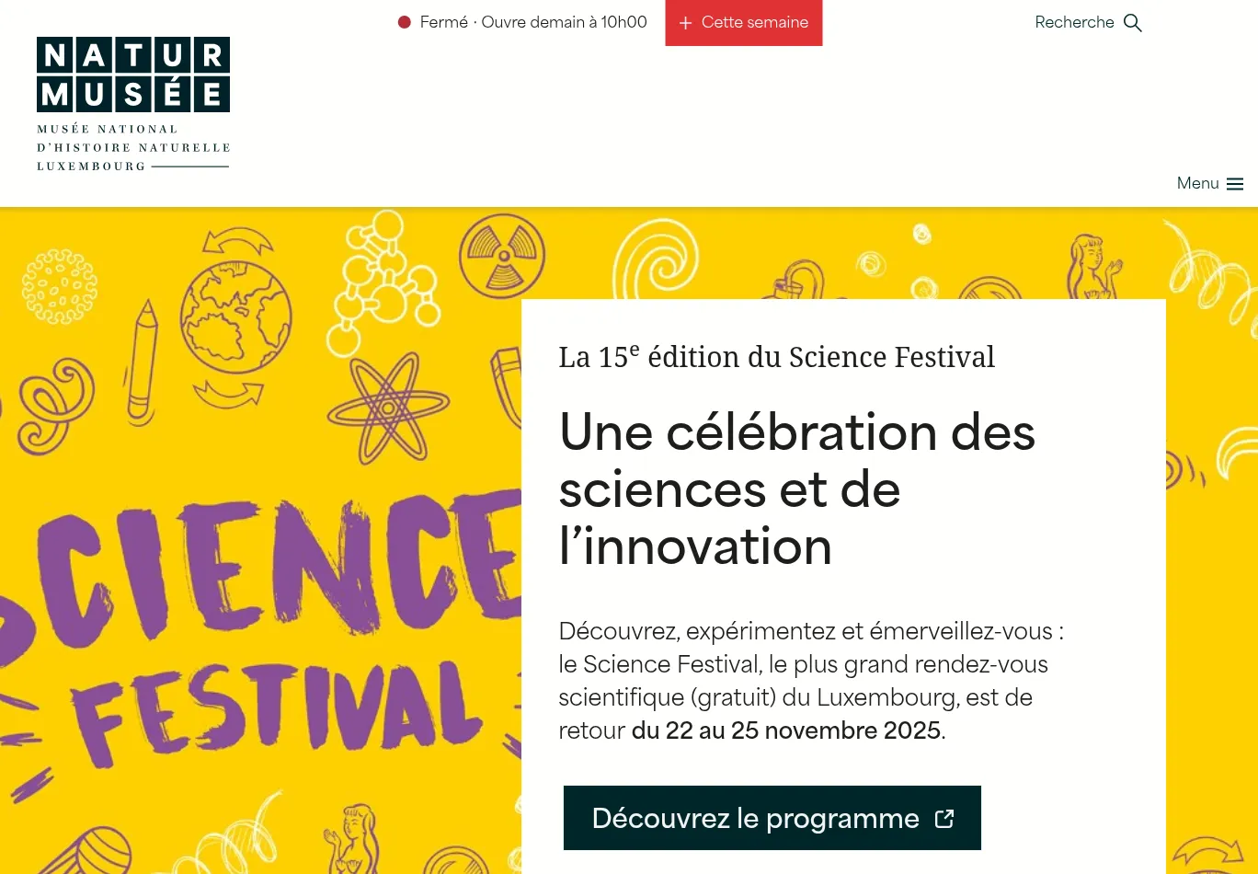Open the Menu label in the header
The image size is (1258, 874).
point(1197,183)
